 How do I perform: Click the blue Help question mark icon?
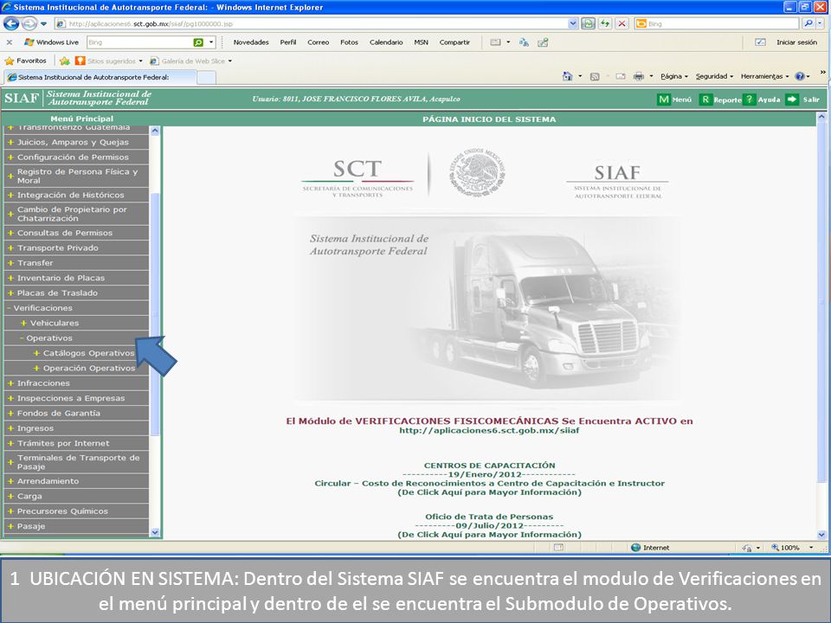click(x=800, y=76)
